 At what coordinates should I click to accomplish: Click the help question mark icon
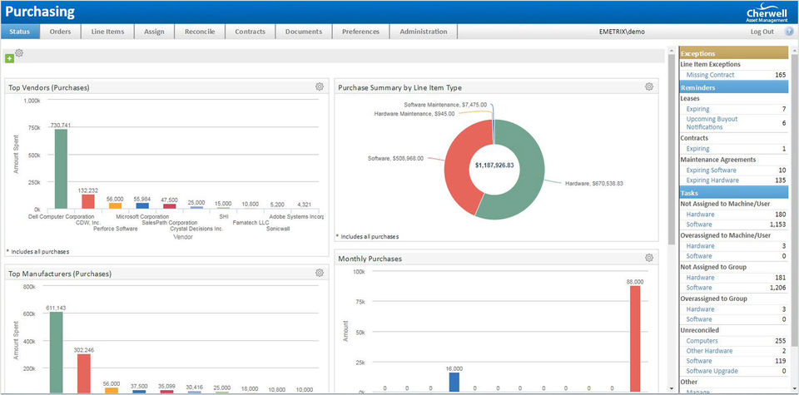789,32
